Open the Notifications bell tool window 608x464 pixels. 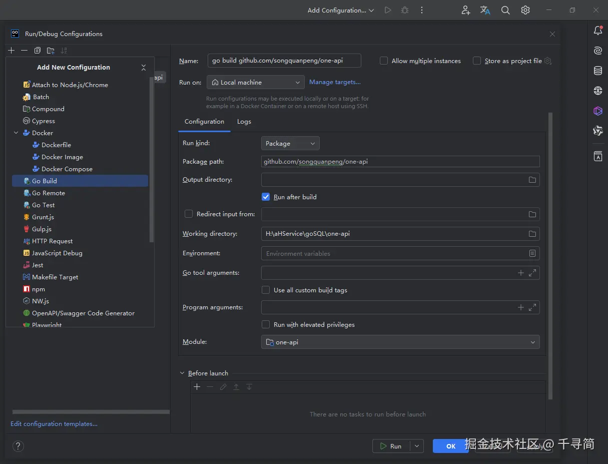coord(598,31)
